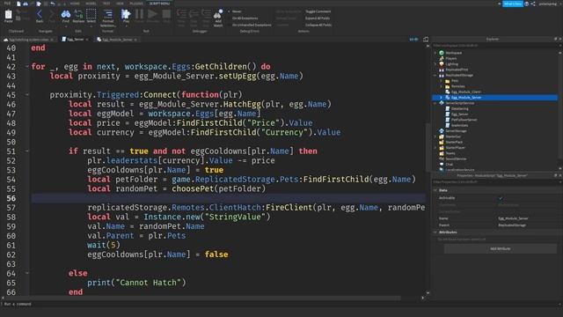Start playtest with the Play icon

pos(126,14)
